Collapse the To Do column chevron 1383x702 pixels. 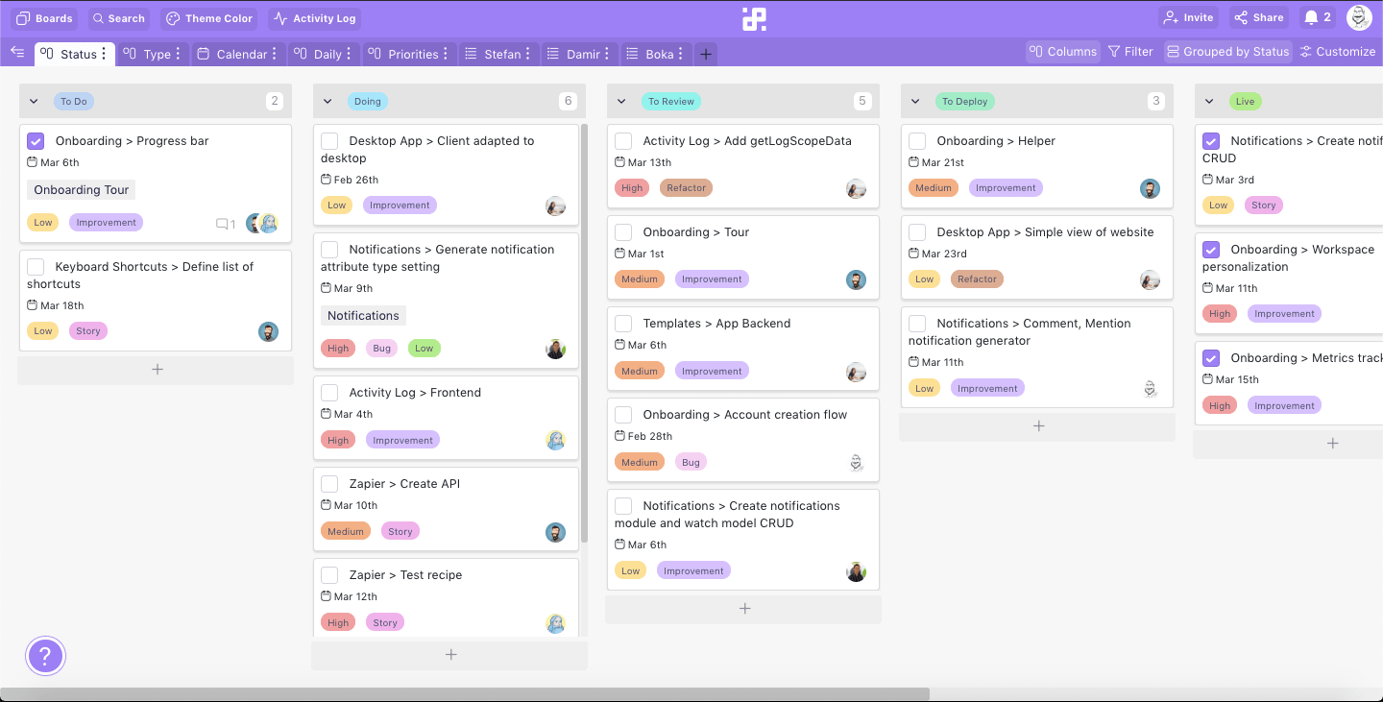34,101
